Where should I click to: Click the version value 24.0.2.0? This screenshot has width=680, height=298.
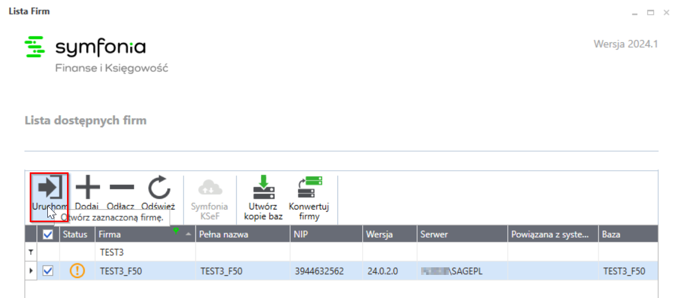click(x=383, y=271)
